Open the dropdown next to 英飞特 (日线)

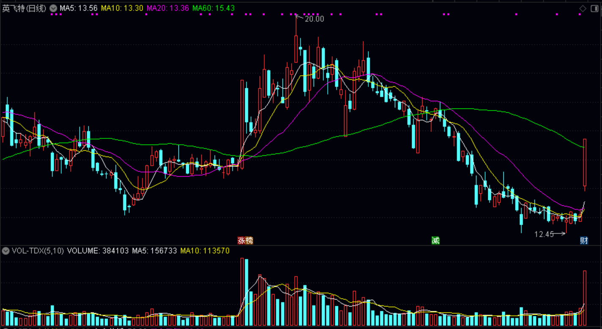click(x=53, y=8)
